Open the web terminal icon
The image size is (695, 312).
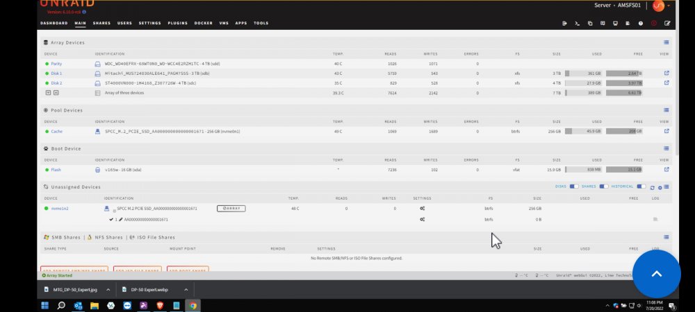[577, 24]
